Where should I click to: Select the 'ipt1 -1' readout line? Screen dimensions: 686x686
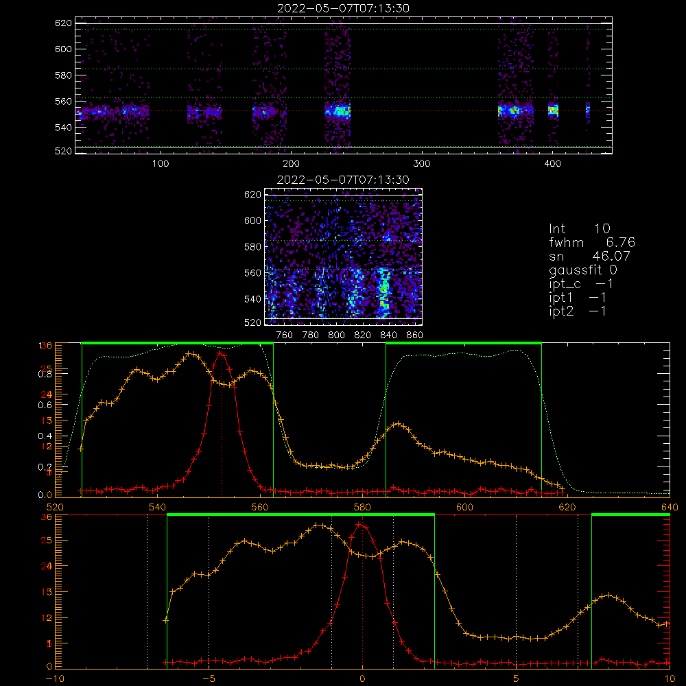tap(578, 298)
